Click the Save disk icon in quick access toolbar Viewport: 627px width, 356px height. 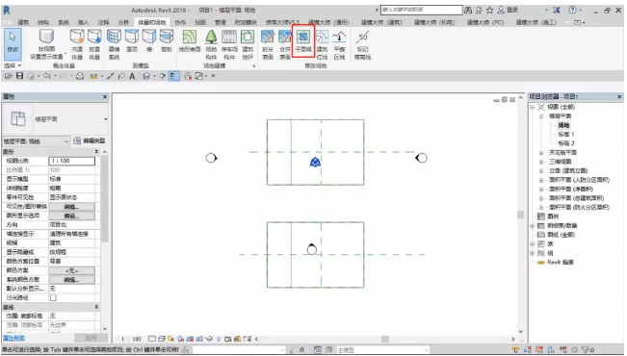(x=19, y=76)
